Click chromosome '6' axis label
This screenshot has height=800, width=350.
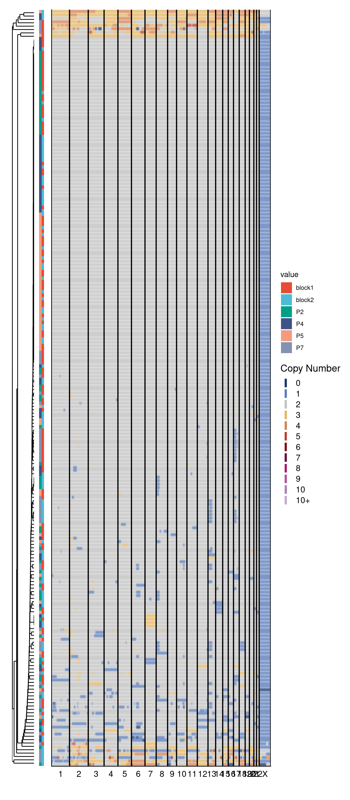coord(138,774)
